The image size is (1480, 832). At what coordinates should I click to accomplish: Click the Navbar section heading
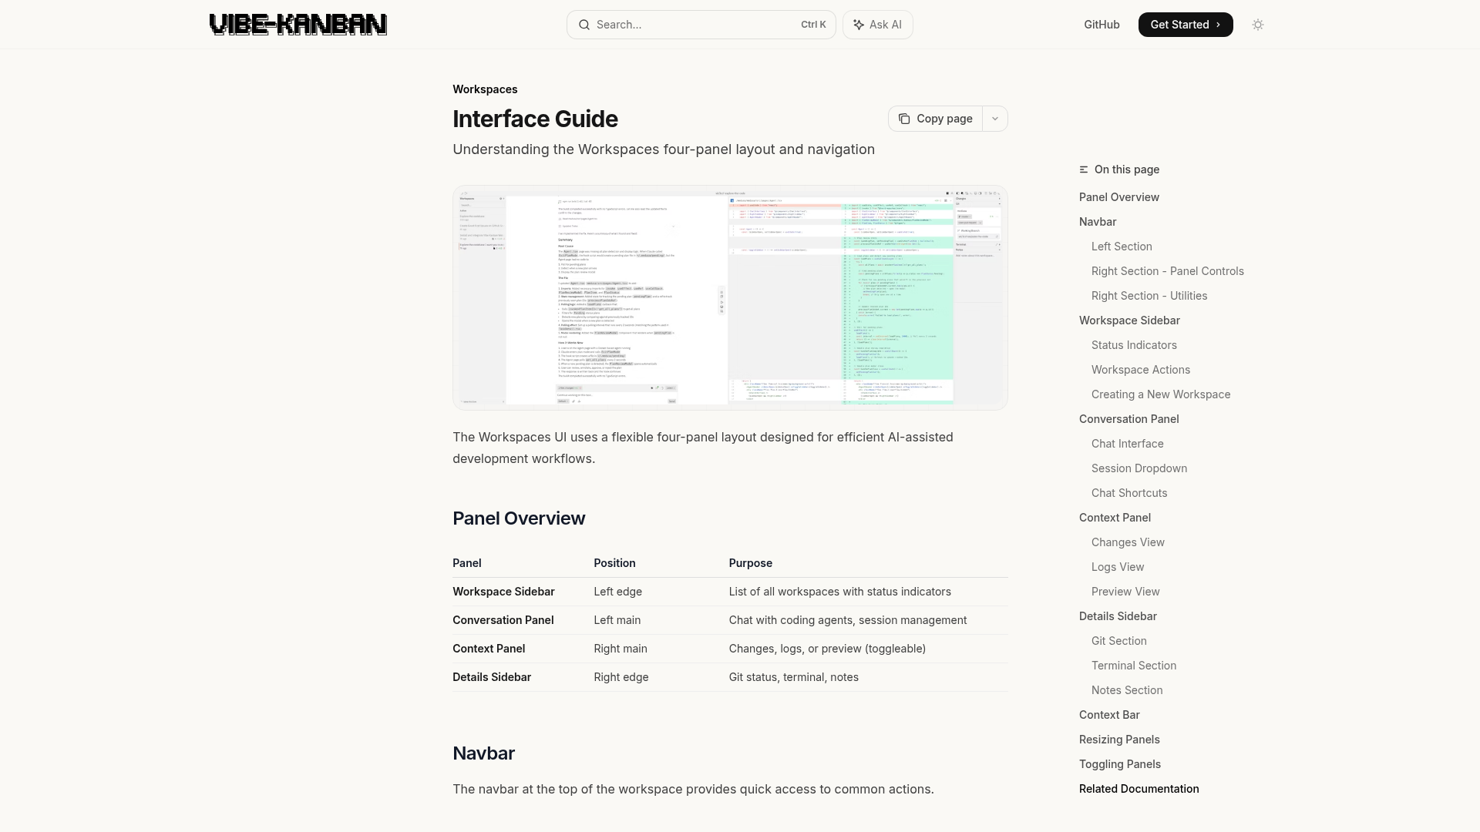(483, 753)
